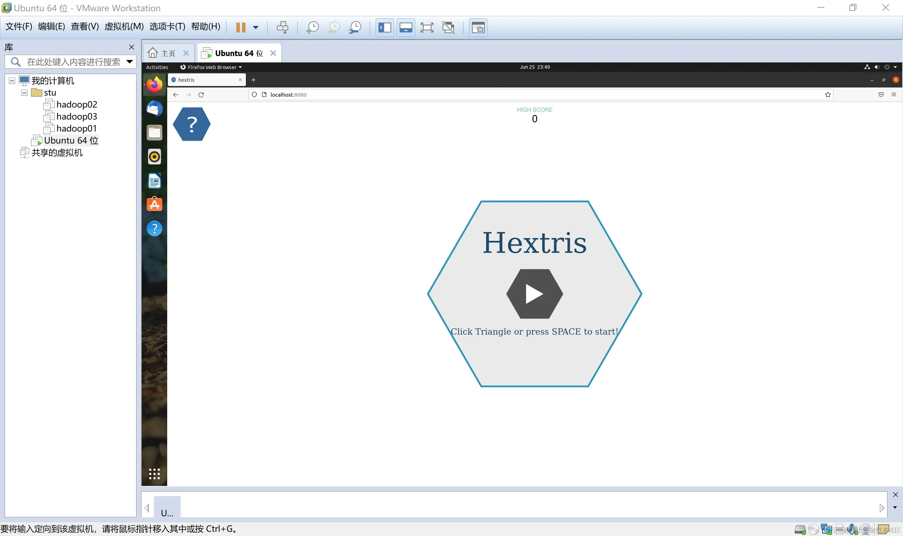Collapse the stu folder in the library
Viewport: 903px width, 536px height.
(24, 93)
